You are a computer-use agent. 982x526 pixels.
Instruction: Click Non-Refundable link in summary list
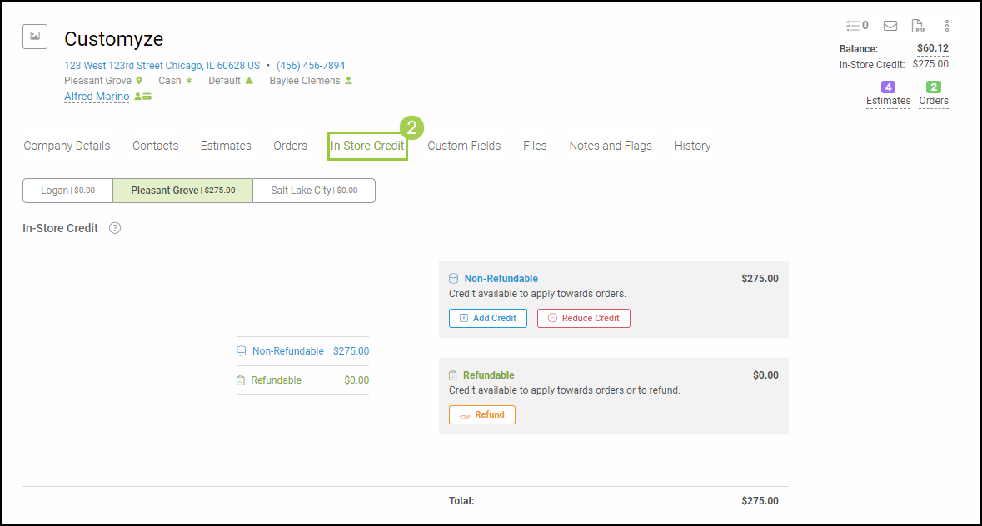point(288,351)
